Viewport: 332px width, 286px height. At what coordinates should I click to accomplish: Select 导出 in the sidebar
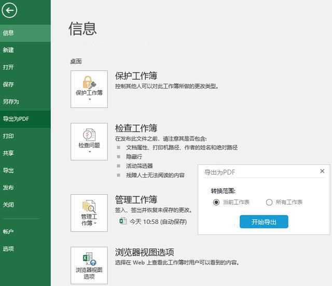coord(25,170)
